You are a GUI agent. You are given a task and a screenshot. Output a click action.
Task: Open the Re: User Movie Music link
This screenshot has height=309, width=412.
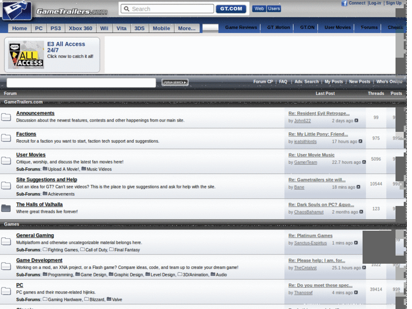pos(312,155)
